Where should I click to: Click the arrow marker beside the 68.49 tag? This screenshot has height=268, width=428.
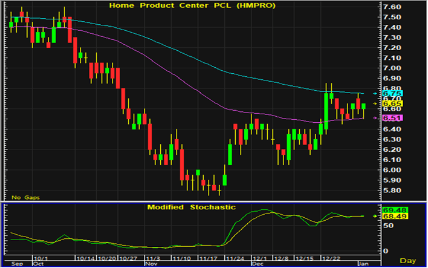tap(376, 216)
